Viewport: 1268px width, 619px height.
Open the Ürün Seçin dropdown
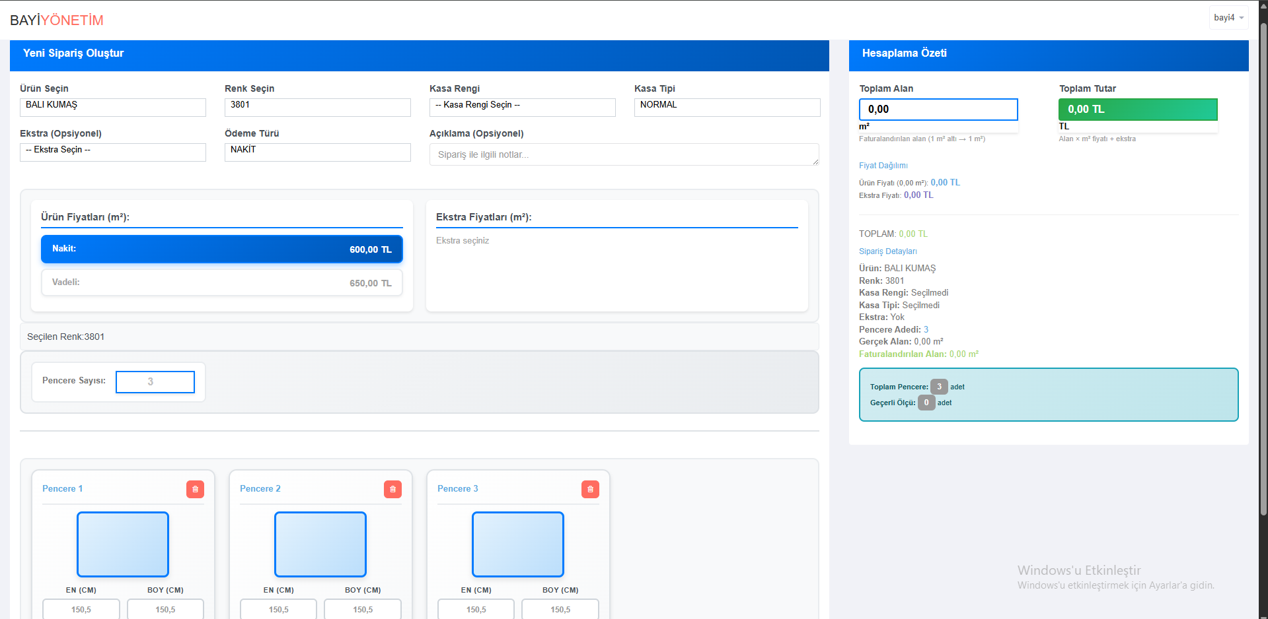(113, 107)
